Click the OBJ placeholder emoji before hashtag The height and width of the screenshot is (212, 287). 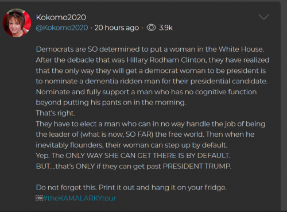click(x=39, y=198)
